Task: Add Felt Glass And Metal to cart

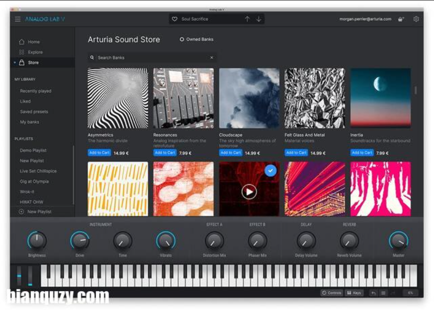Action: 297,152
